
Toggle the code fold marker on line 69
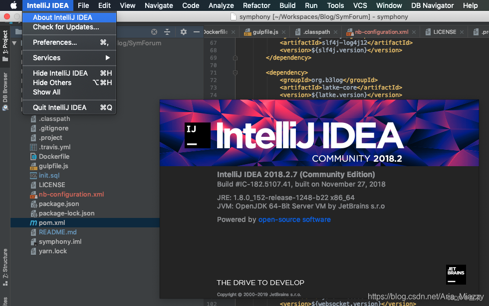coord(235,58)
